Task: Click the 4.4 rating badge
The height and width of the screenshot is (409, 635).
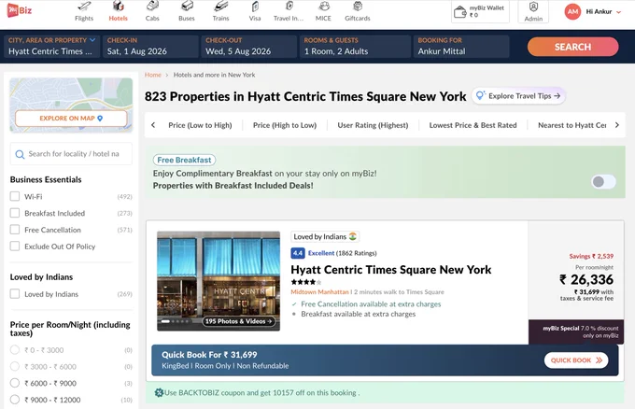Action: pos(298,253)
